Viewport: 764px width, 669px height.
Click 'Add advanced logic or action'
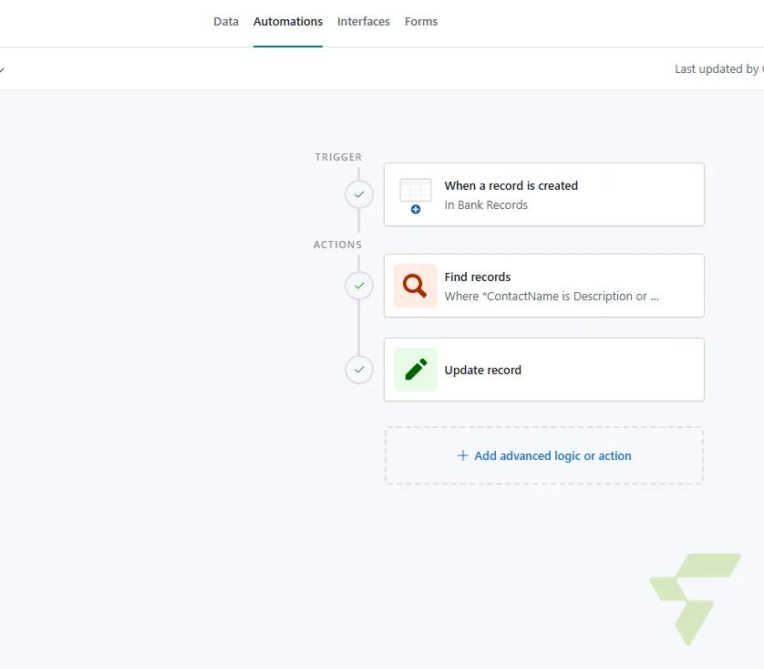click(543, 455)
